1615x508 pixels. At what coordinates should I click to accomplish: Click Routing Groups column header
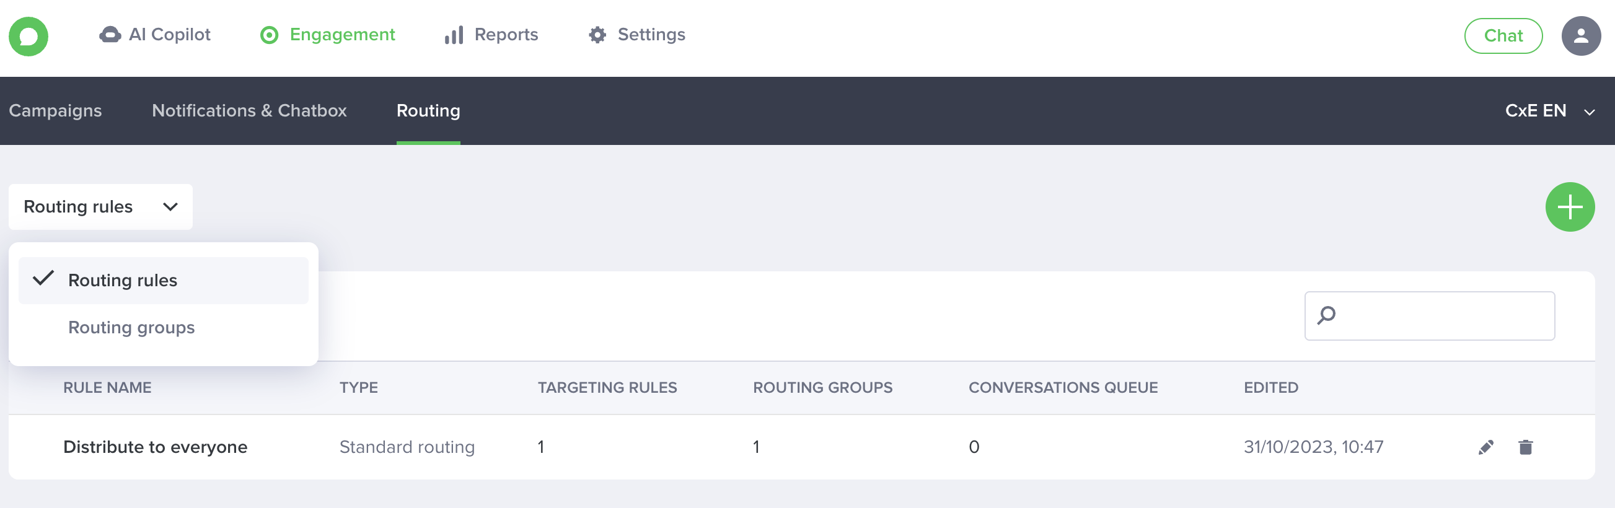tap(822, 388)
